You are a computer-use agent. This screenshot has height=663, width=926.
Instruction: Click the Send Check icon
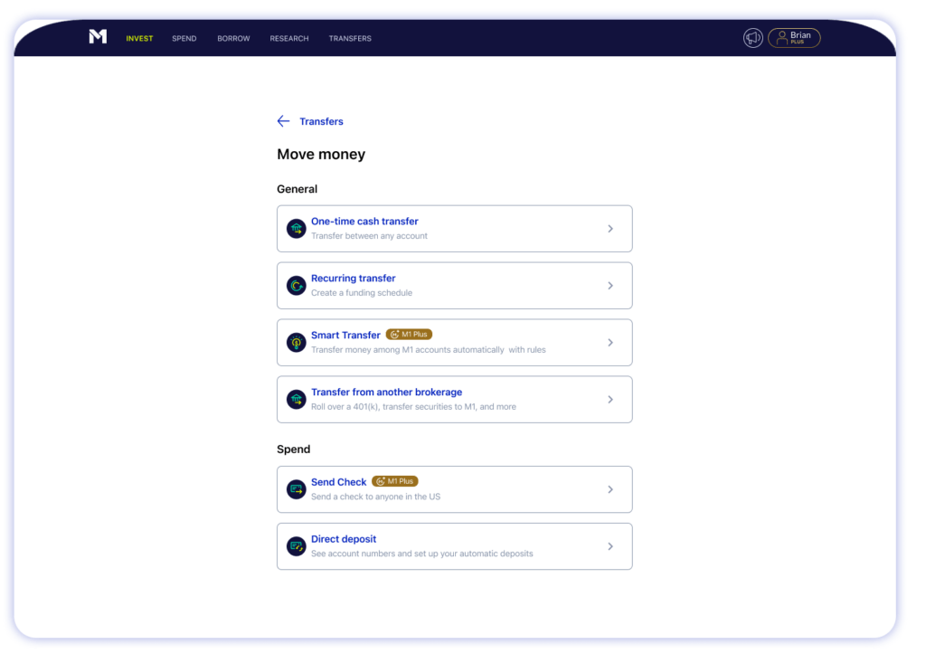pyautogui.click(x=296, y=489)
